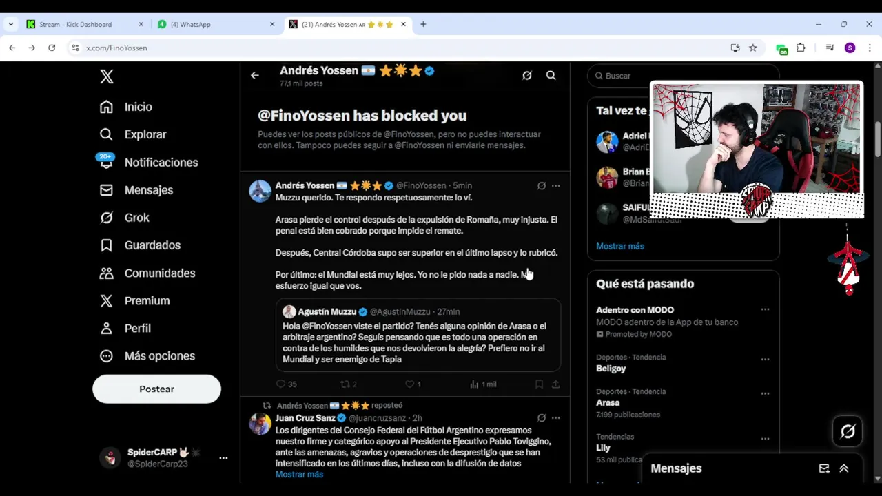Click the Postear button
The image size is (882, 496).
156,389
